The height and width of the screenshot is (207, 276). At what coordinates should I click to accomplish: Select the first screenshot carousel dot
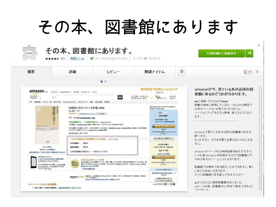coord(102,81)
